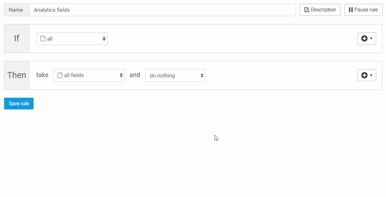Open the 'all' condition dropdown
The width and height of the screenshot is (386, 197).
72,38
